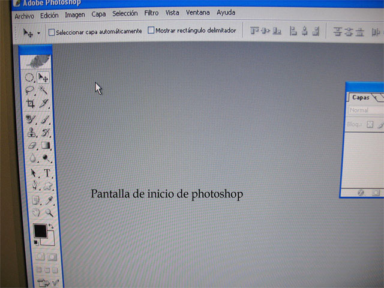Screen dimensions: 384x288
Task: Choose the Crop tool
Action: click(30, 104)
